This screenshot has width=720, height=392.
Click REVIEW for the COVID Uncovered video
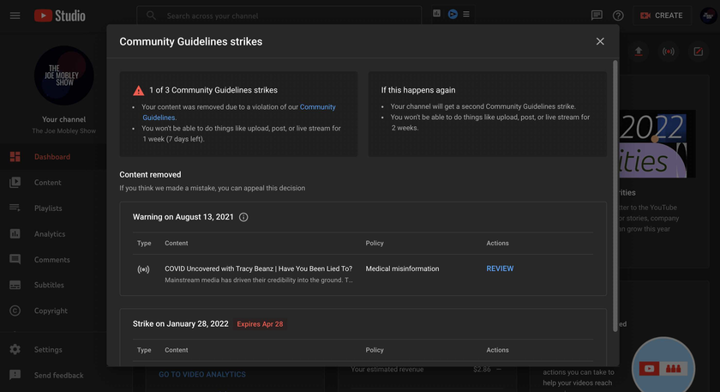coord(500,268)
